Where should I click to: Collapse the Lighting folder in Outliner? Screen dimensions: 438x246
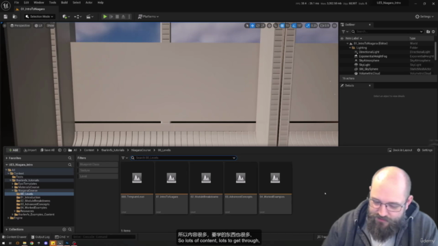point(350,48)
